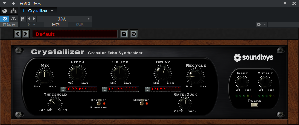Expand the 1 - Crystallizer plugin dropdown
Screen dimensions: 299x125
click(52, 11)
